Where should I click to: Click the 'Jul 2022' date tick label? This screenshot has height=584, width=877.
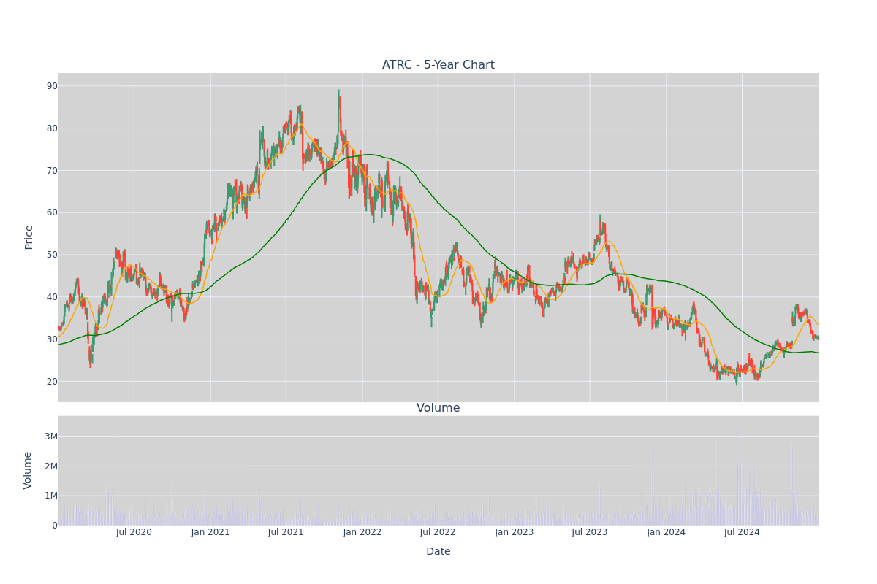(438, 532)
